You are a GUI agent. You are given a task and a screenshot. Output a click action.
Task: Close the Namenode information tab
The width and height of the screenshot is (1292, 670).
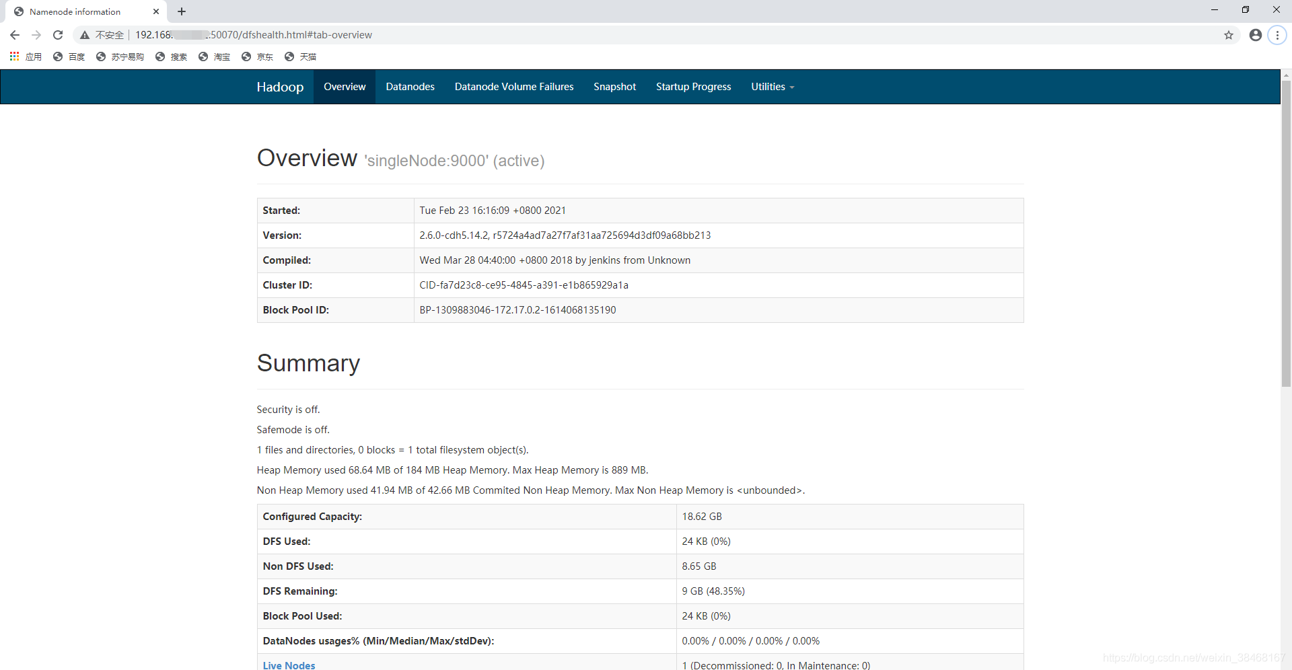coord(156,11)
